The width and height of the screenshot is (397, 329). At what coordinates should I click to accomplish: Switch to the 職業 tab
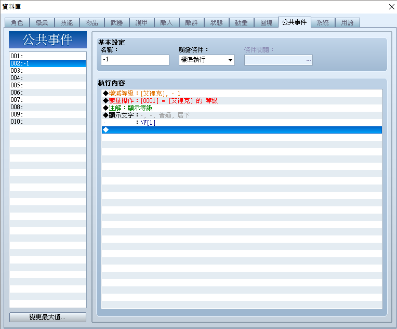pyautogui.click(x=42, y=22)
